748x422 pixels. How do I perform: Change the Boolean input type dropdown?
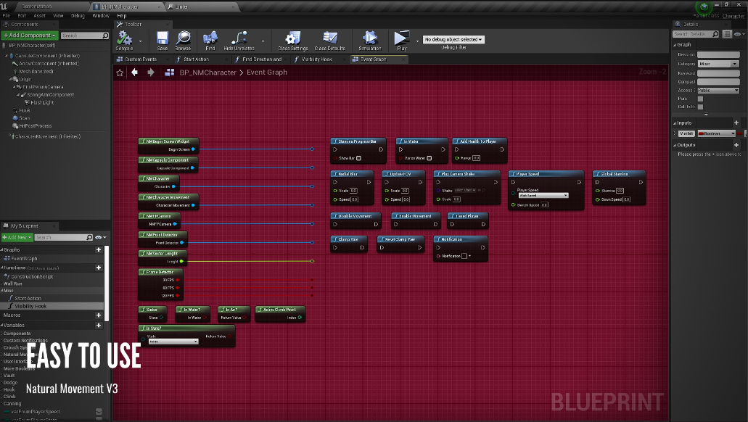click(717, 133)
